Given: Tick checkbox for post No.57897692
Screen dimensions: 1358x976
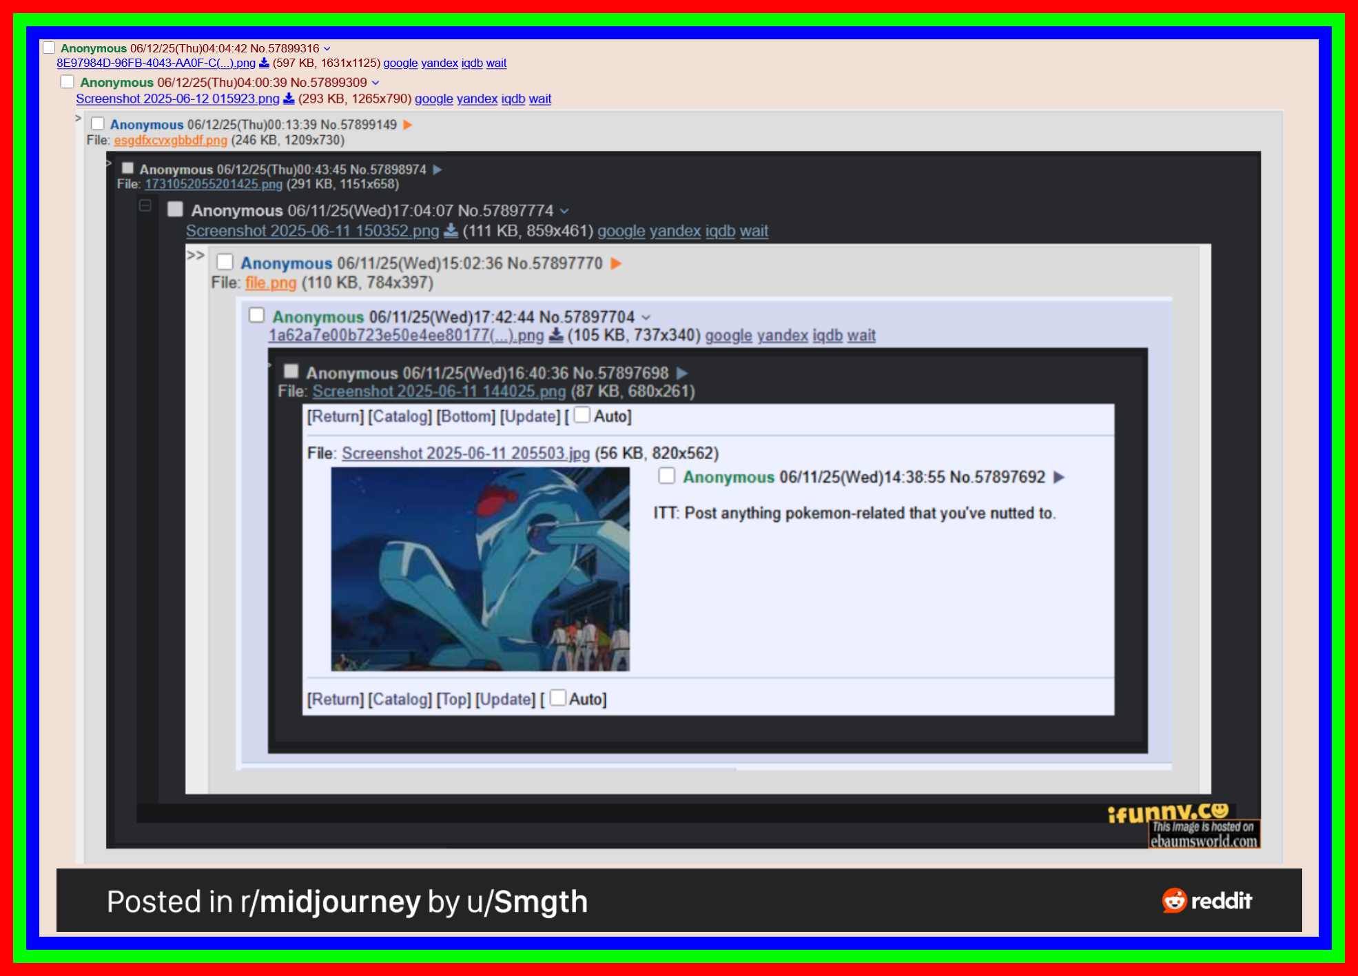Looking at the screenshot, I should pos(667,476).
